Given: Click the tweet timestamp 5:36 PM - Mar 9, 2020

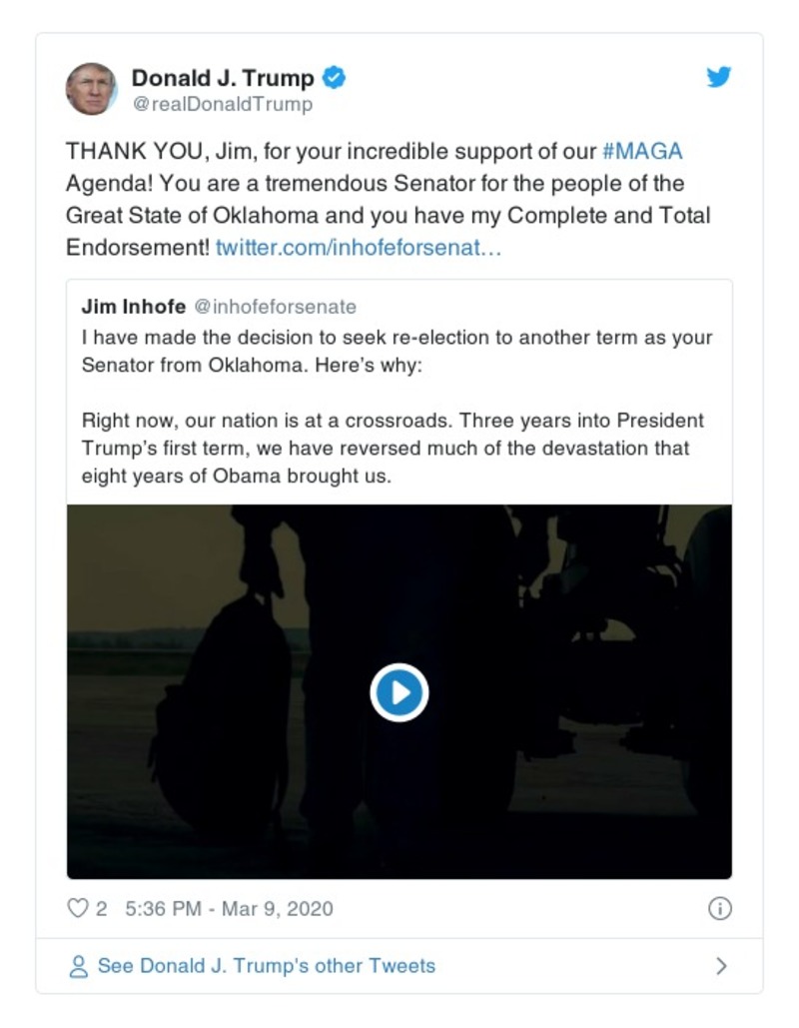Looking at the screenshot, I should pyautogui.click(x=230, y=908).
